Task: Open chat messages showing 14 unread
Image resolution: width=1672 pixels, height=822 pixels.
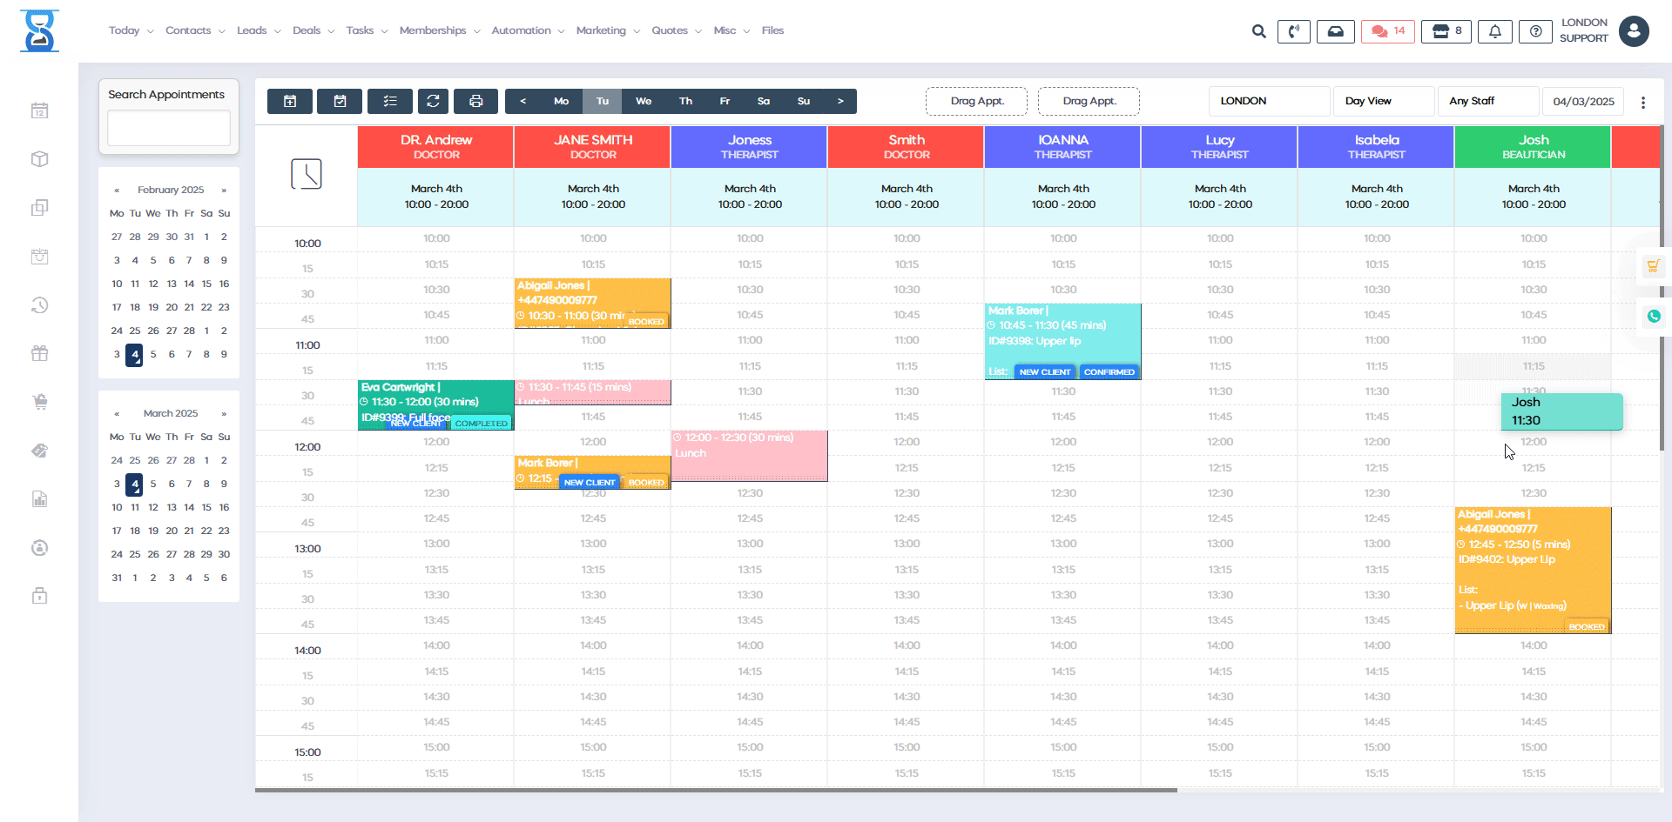Action: pyautogui.click(x=1386, y=30)
